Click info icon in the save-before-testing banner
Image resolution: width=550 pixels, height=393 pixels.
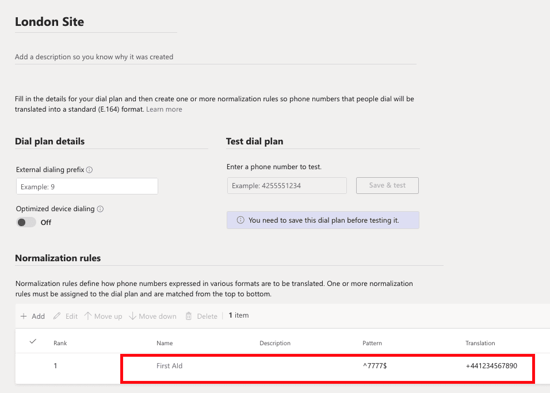(x=240, y=220)
